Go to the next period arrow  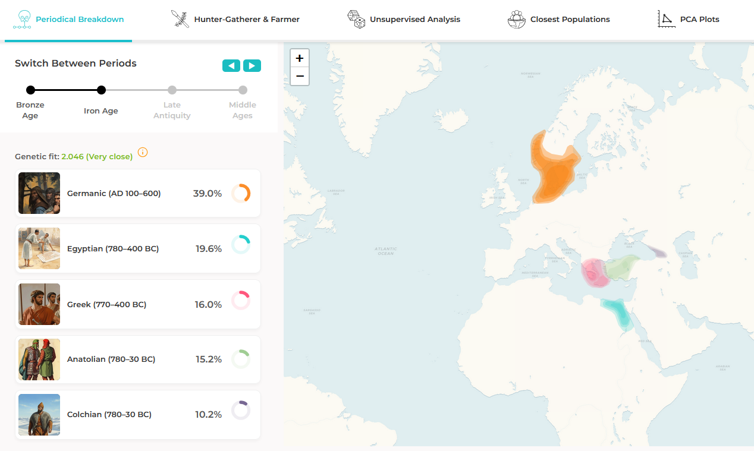click(x=252, y=65)
